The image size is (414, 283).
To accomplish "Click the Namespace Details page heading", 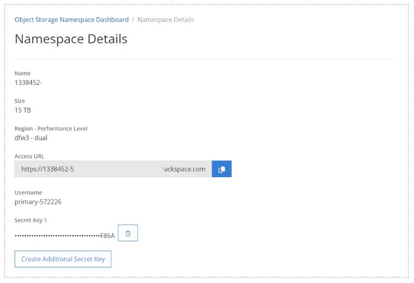I will pos(71,39).
